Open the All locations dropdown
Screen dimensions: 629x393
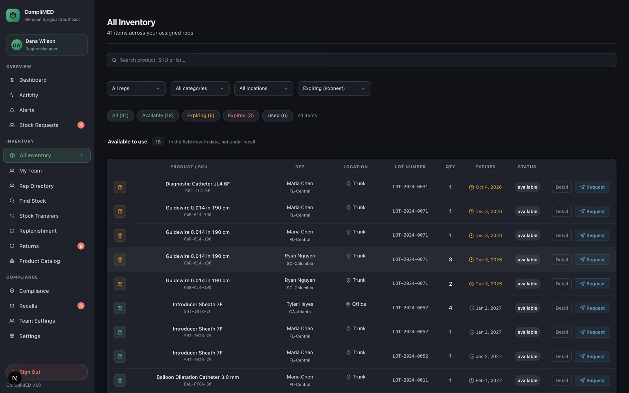264,88
